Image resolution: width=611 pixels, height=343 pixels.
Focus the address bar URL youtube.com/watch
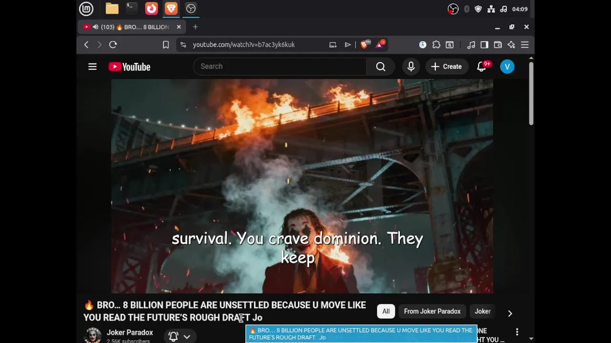tap(244, 45)
